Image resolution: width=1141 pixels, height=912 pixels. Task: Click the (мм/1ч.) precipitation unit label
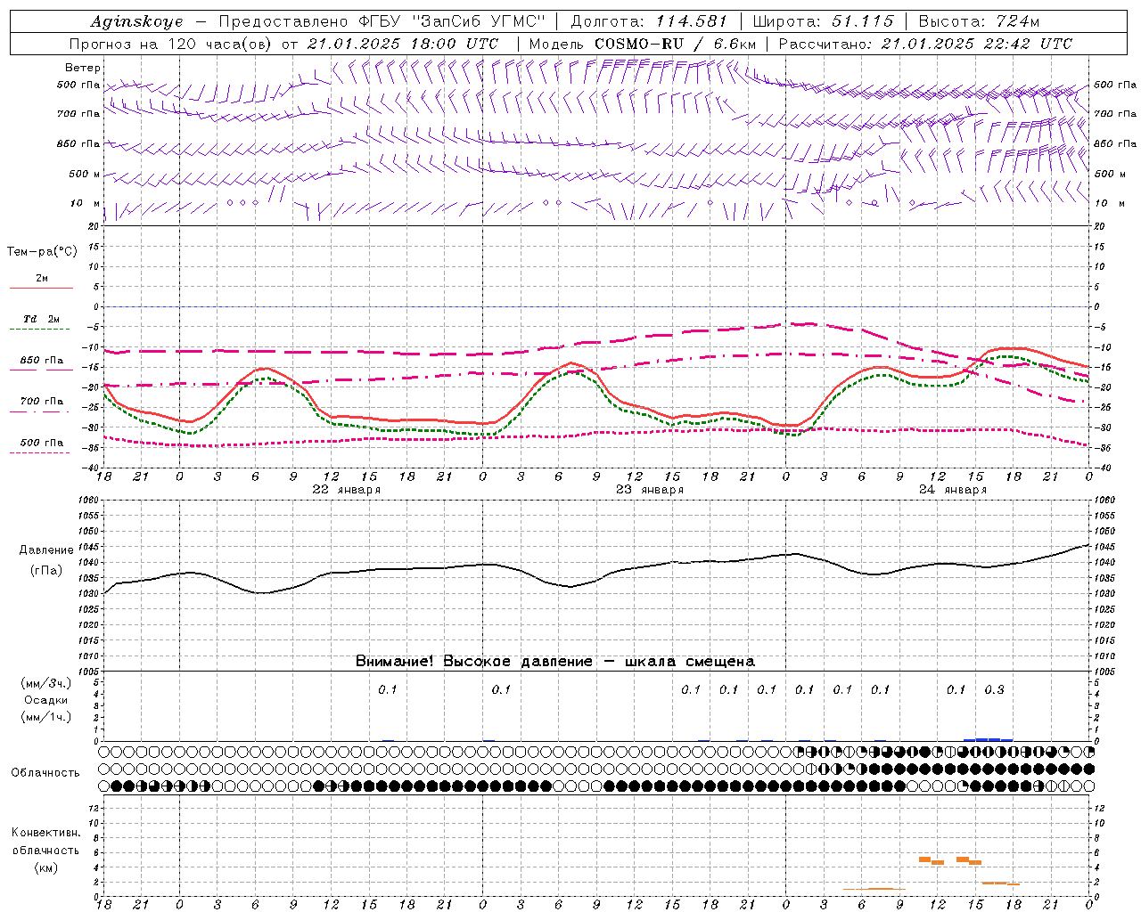(46, 717)
